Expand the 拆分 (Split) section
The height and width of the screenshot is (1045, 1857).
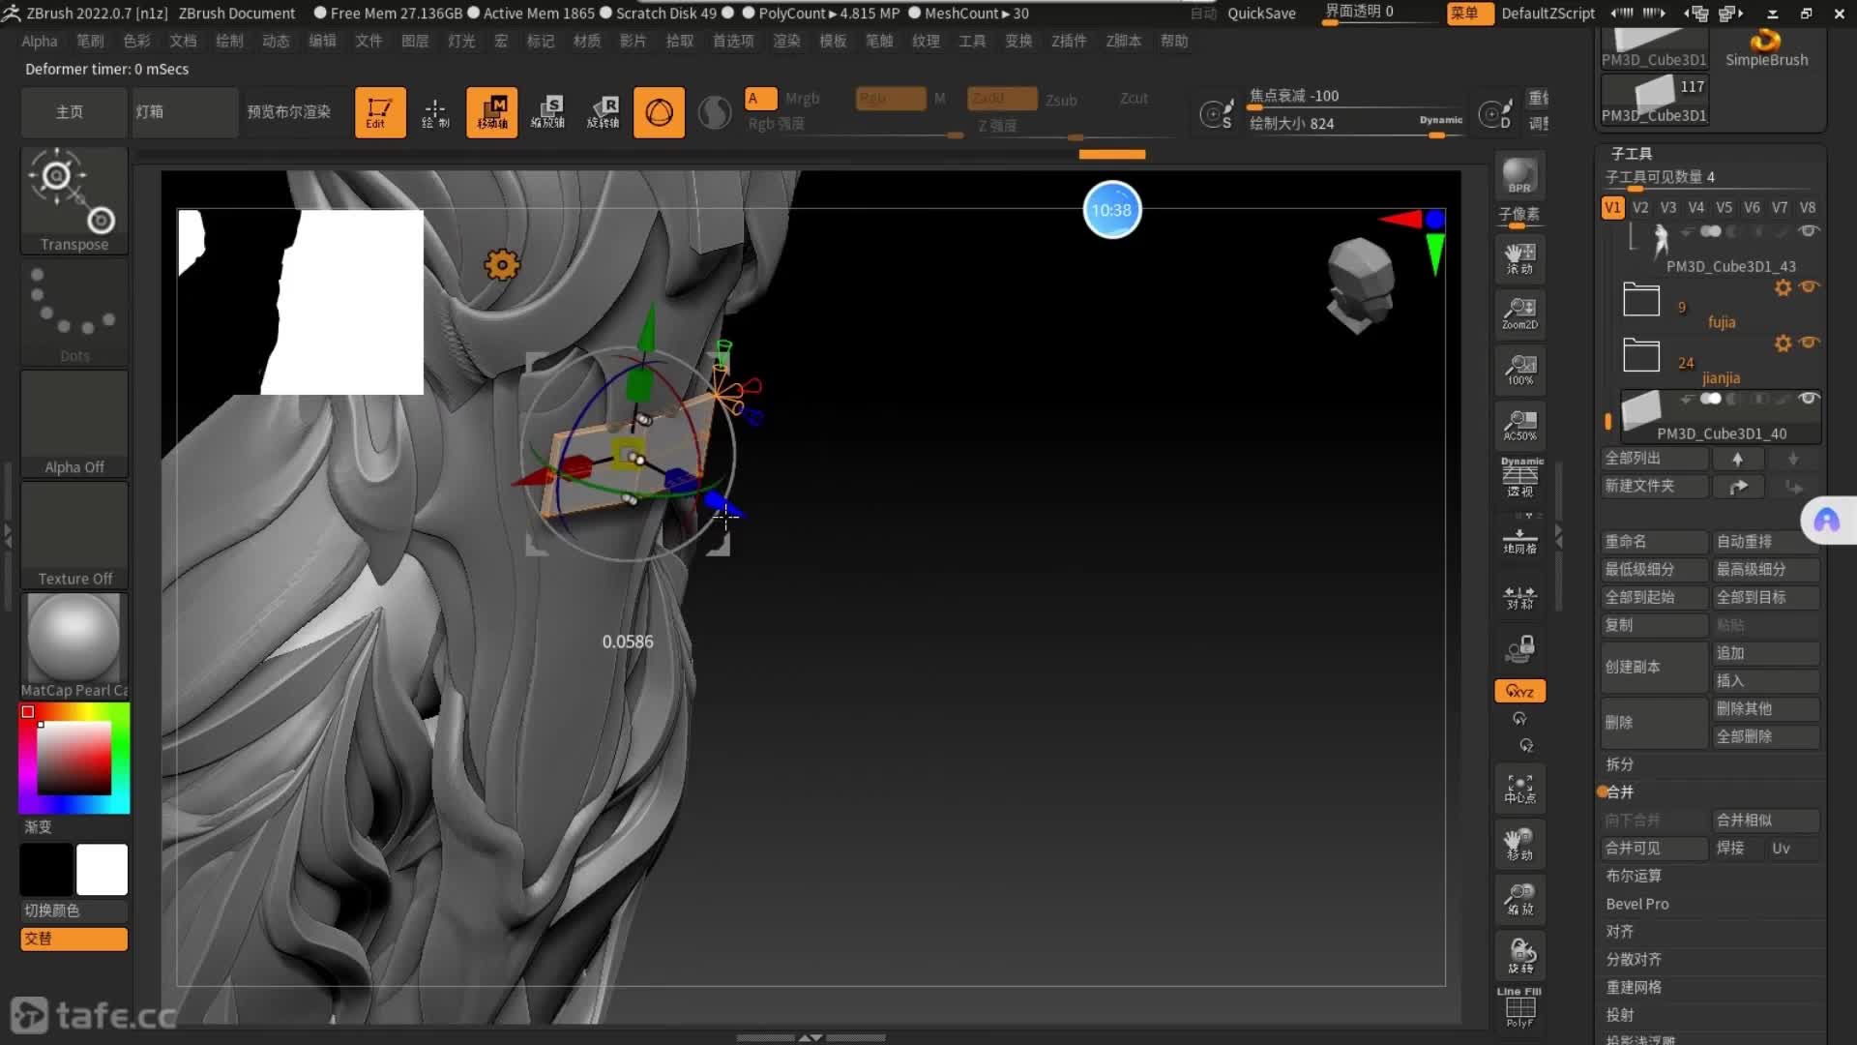(1620, 764)
